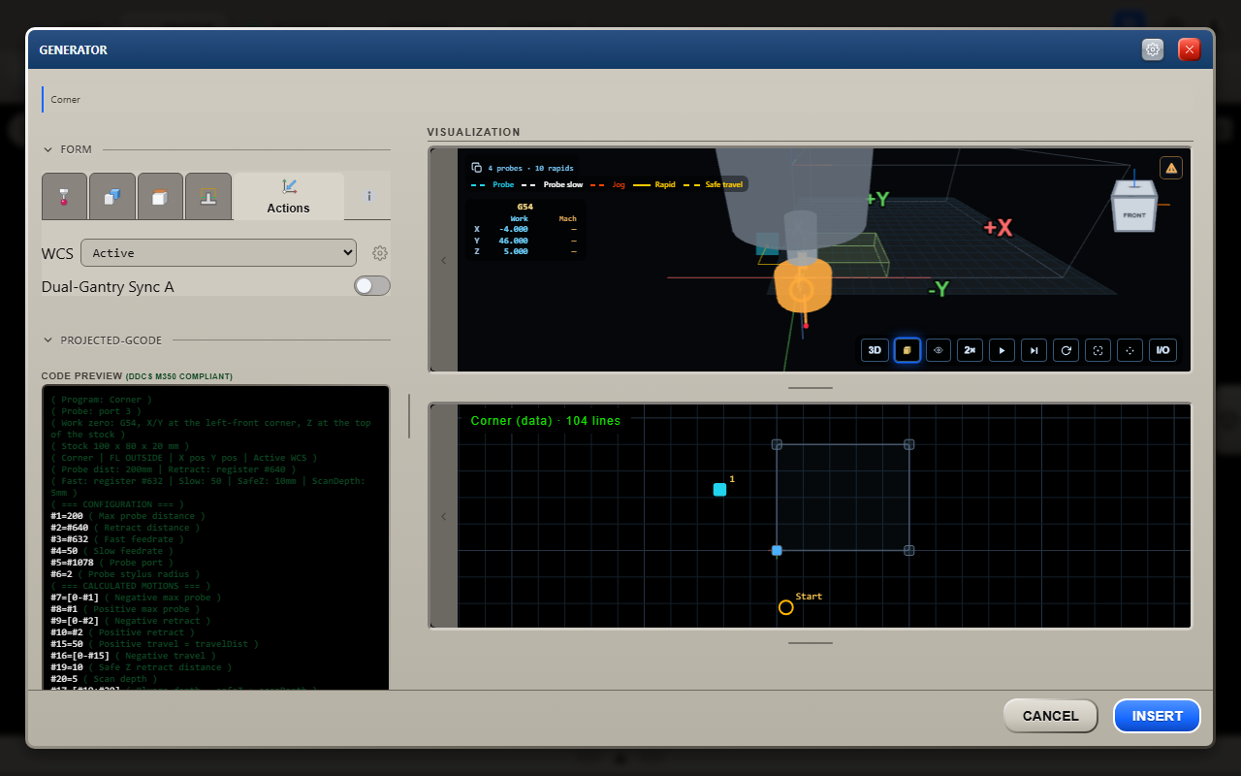Play the toolpath simulation
Screen dimensions: 1241x776
point(1002,350)
